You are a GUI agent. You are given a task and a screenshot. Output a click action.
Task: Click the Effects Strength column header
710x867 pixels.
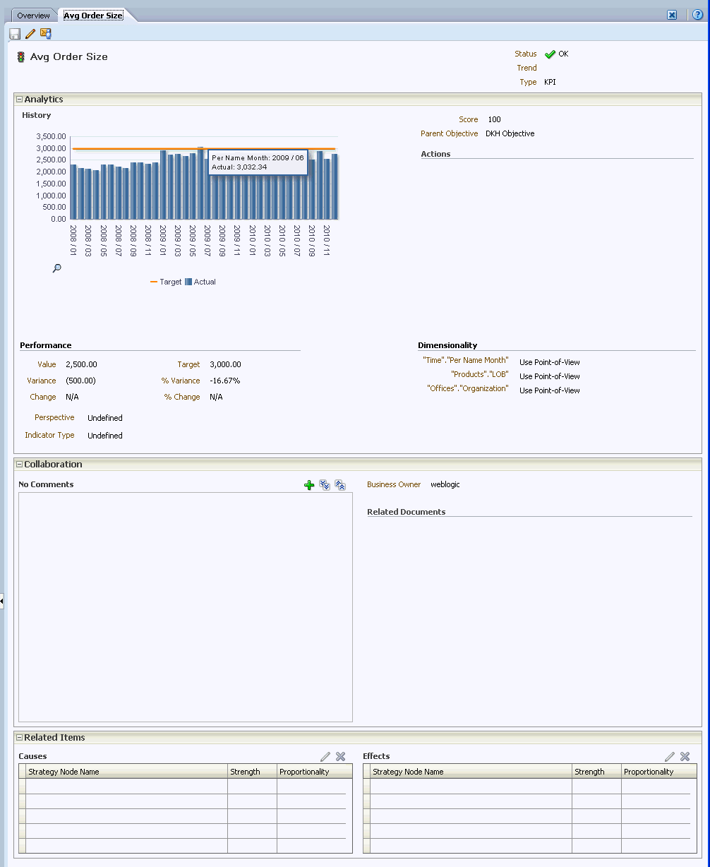pyautogui.click(x=596, y=772)
